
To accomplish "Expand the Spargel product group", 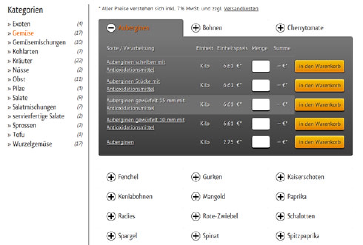I will click(x=111, y=236).
